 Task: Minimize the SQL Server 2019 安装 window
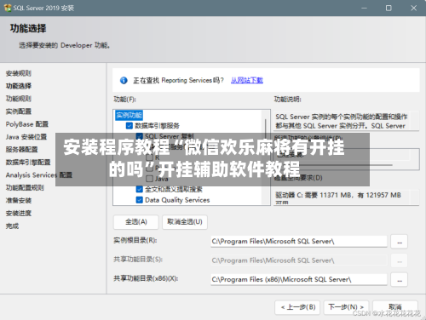[365, 8]
